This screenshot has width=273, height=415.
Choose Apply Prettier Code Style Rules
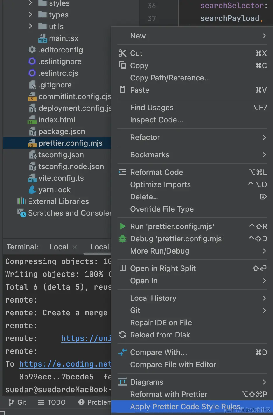(185, 407)
